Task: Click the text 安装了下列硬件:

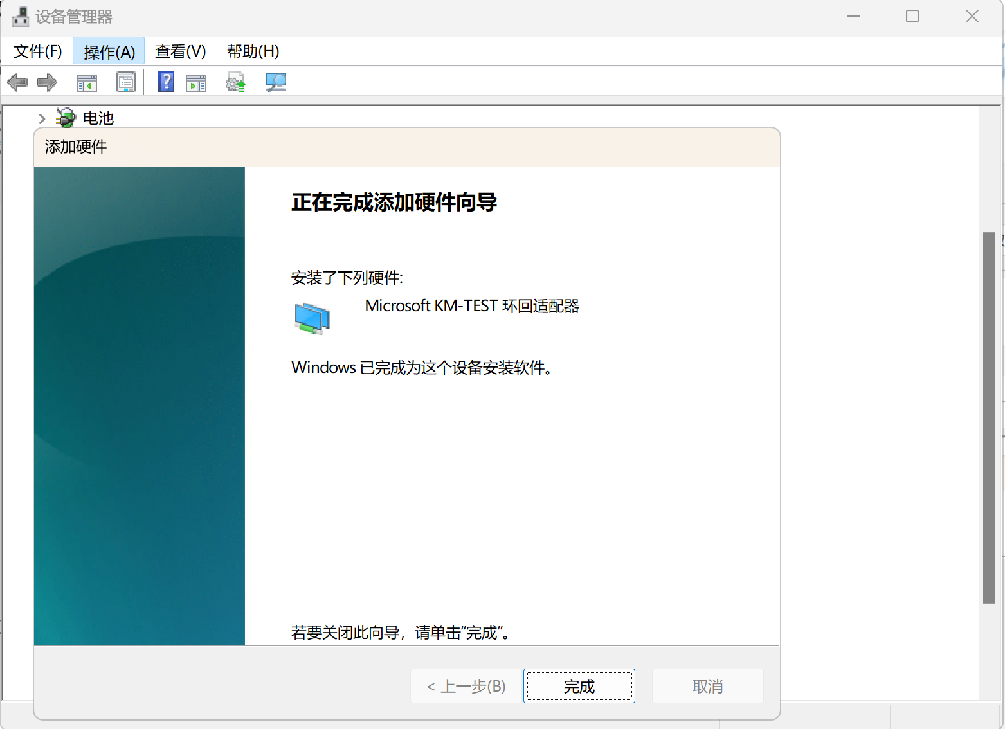Action: 347,278
